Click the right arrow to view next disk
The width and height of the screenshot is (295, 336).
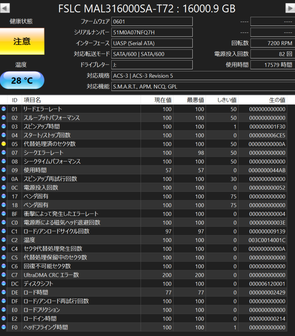pyautogui.click(x=290, y=8)
